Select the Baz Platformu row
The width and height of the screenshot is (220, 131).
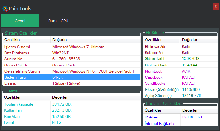pos(71,53)
